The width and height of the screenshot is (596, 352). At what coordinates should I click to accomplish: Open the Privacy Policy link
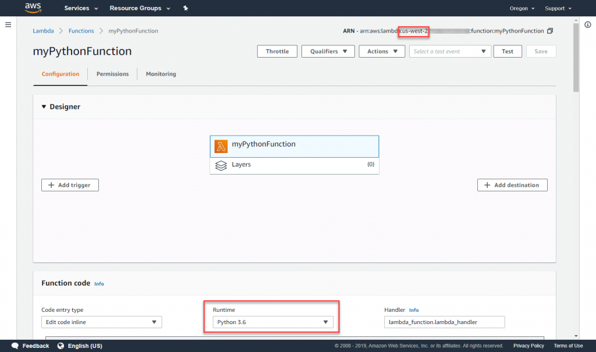[x=528, y=346]
